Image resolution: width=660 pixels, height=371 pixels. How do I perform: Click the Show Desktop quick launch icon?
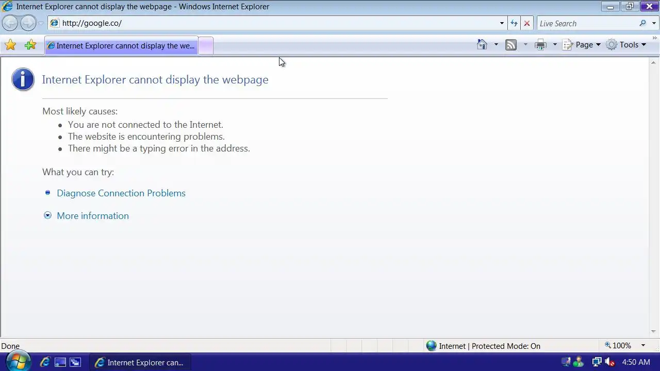(60, 362)
